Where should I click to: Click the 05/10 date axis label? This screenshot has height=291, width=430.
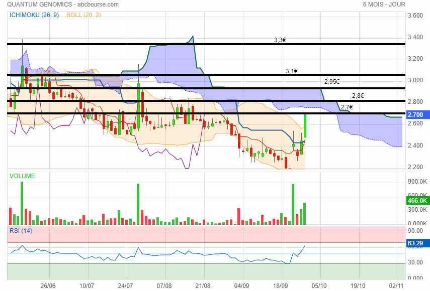click(319, 286)
